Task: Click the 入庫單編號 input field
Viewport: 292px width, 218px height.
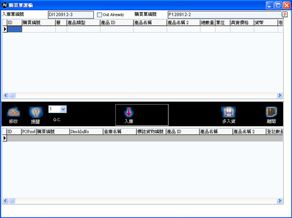Action: 71,15
